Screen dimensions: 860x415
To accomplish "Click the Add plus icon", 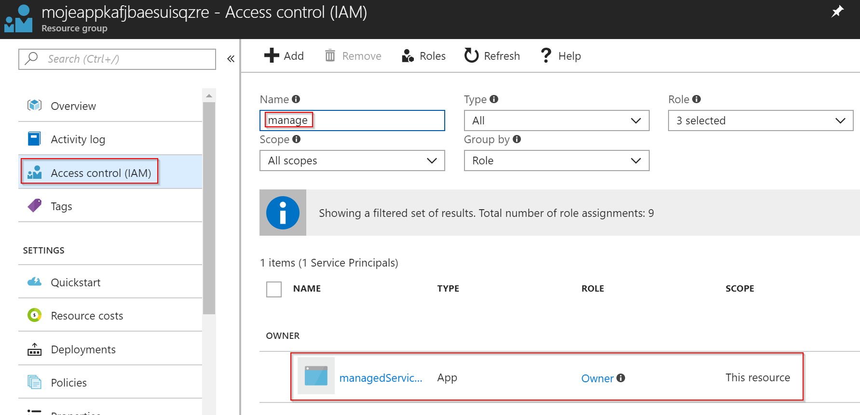I will coord(272,55).
